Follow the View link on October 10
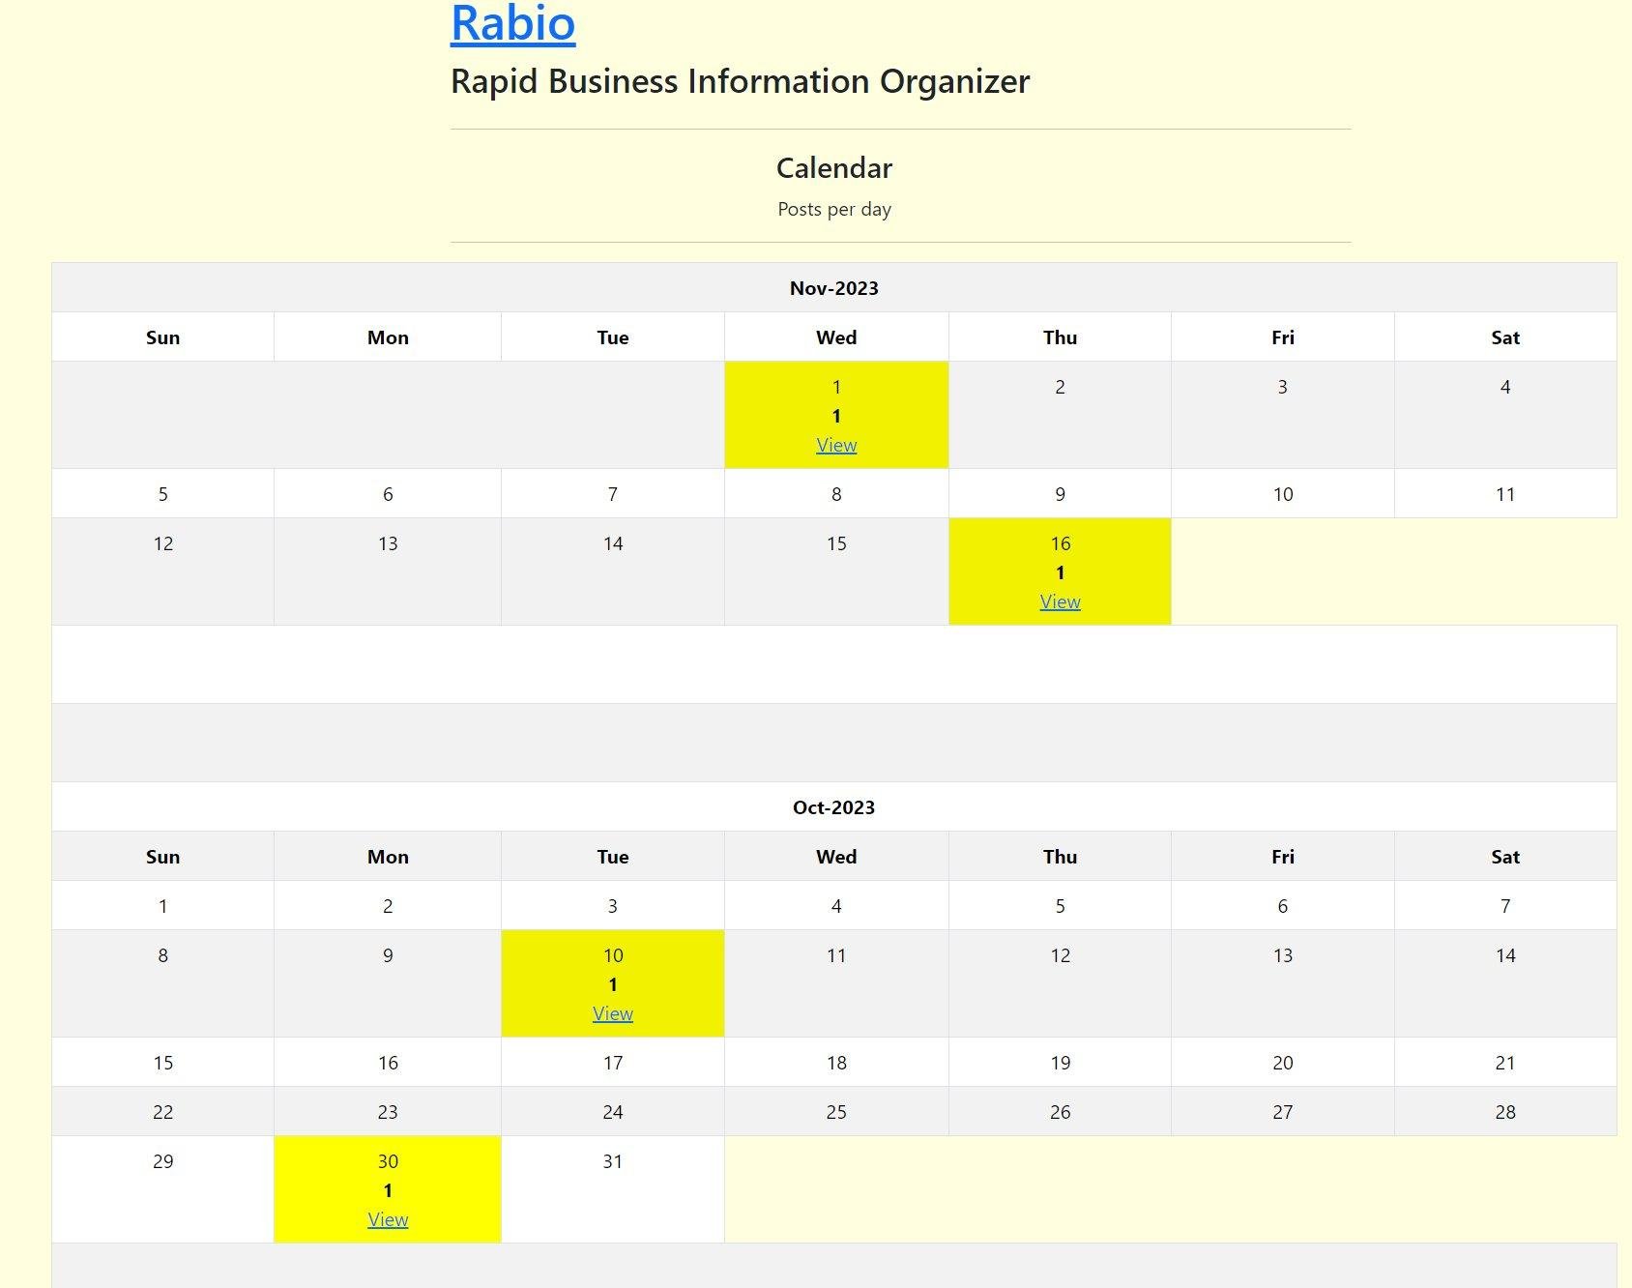 613,1013
